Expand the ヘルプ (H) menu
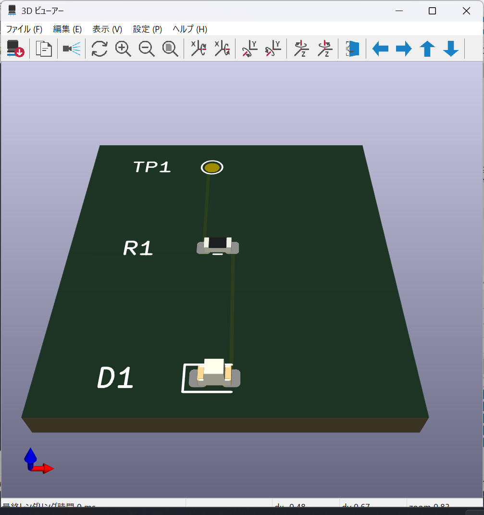The width and height of the screenshot is (484, 515). point(190,29)
